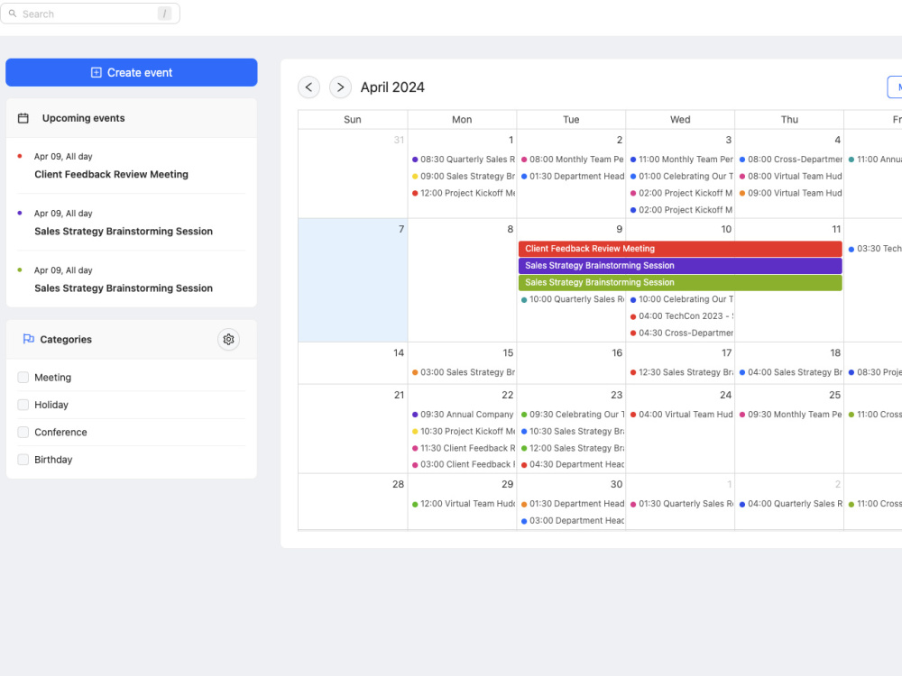Select the April 7 day cell
This screenshot has width=902, height=676.
pyautogui.click(x=353, y=280)
